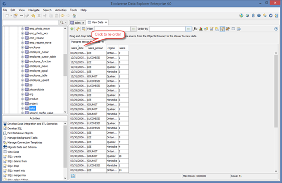Click the yellow refresh data icon beside green plus

point(78,29)
